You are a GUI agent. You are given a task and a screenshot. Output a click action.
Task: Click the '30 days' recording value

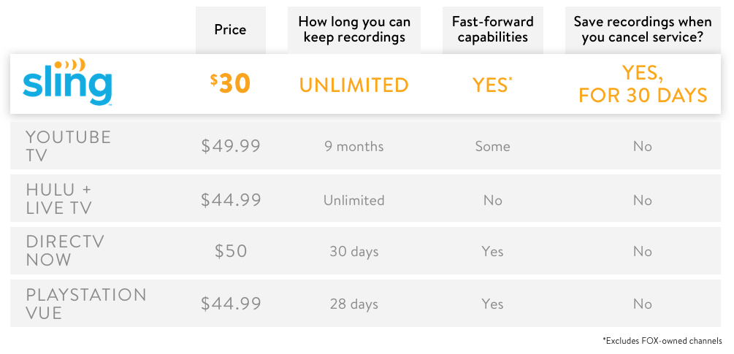coord(354,252)
